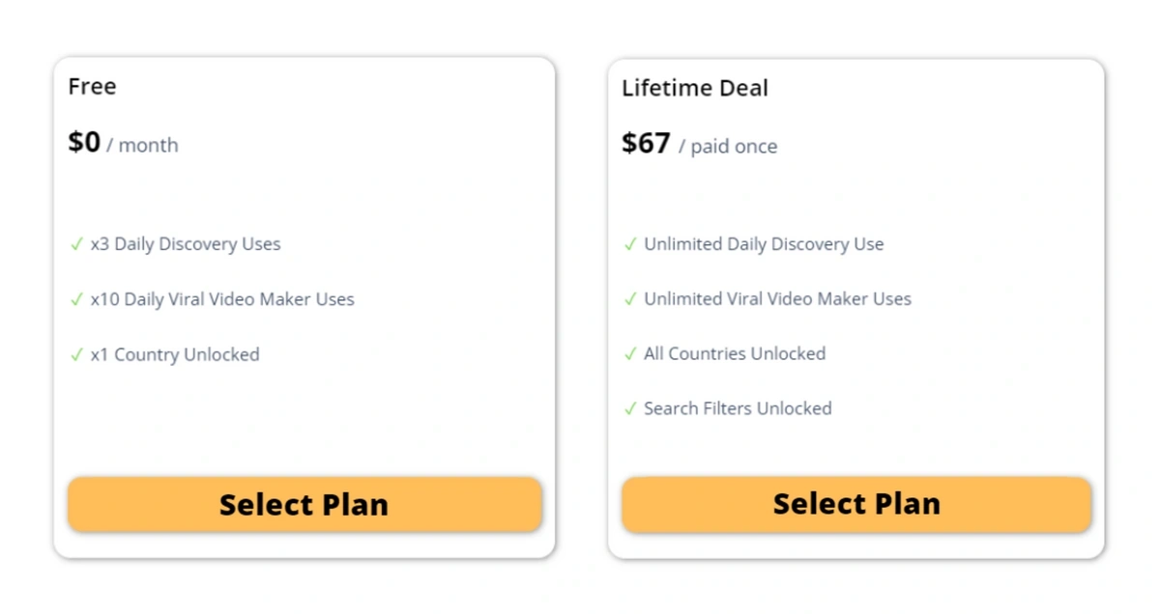Click Unlimited Daily Discovery Use text

764,244
